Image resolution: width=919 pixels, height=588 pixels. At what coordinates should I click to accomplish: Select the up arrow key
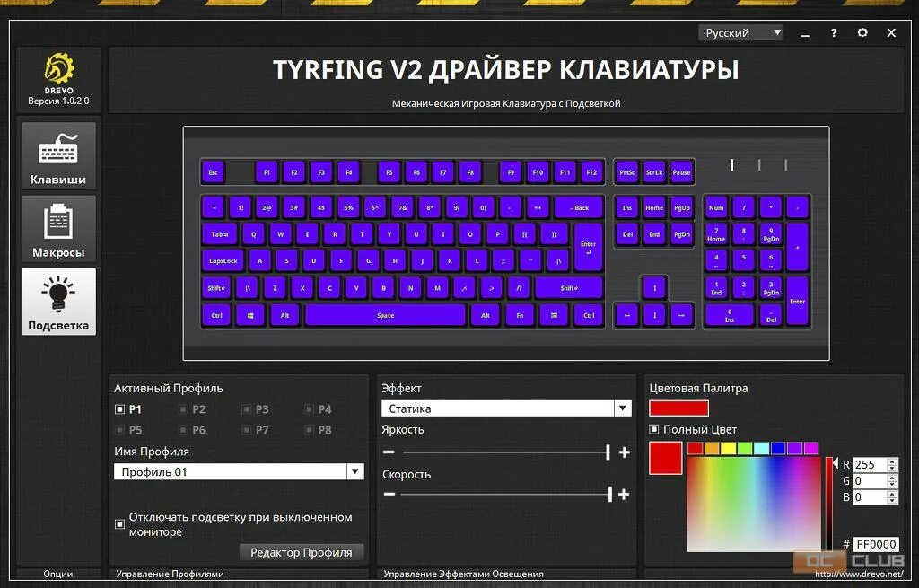(x=654, y=288)
